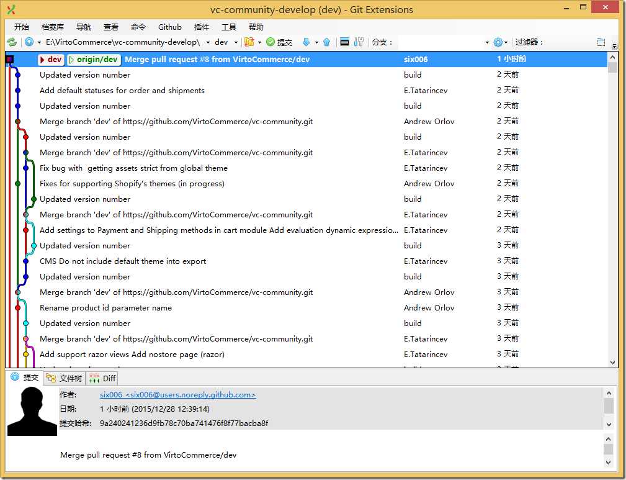Open the 工具 menu
The height and width of the screenshot is (480, 626).
[229, 27]
